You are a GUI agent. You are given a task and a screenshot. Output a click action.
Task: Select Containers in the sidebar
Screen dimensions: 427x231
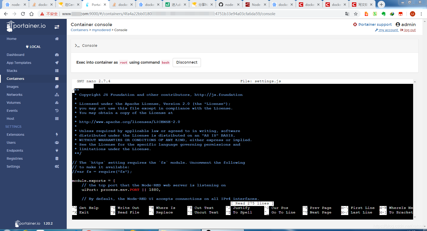coord(15,79)
